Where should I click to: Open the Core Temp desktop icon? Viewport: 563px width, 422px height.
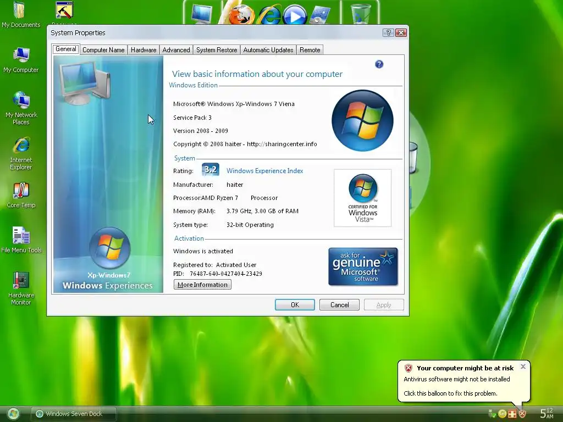click(x=21, y=195)
